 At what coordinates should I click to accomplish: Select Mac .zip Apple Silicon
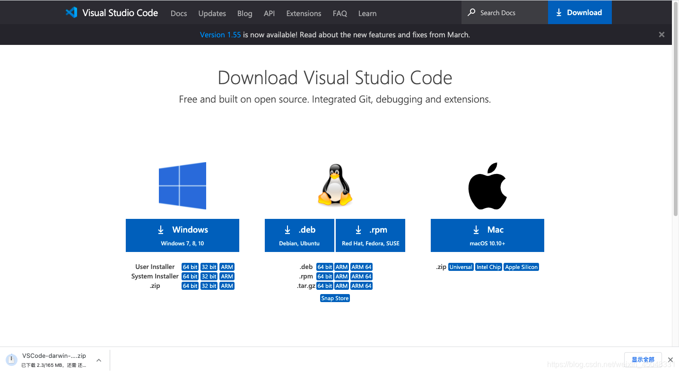point(522,267)
